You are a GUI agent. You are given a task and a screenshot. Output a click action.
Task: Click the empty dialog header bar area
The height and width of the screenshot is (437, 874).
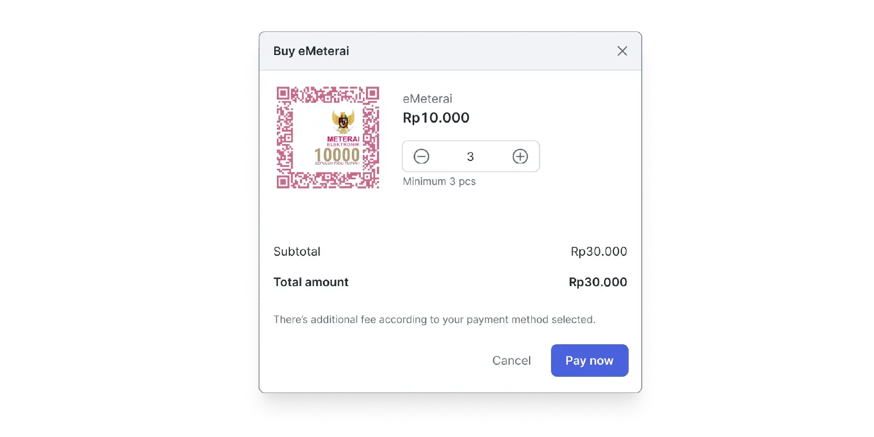click(472, 51)
